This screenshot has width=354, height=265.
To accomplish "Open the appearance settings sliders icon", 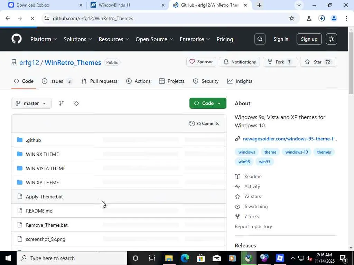I will tap(332, 39).
